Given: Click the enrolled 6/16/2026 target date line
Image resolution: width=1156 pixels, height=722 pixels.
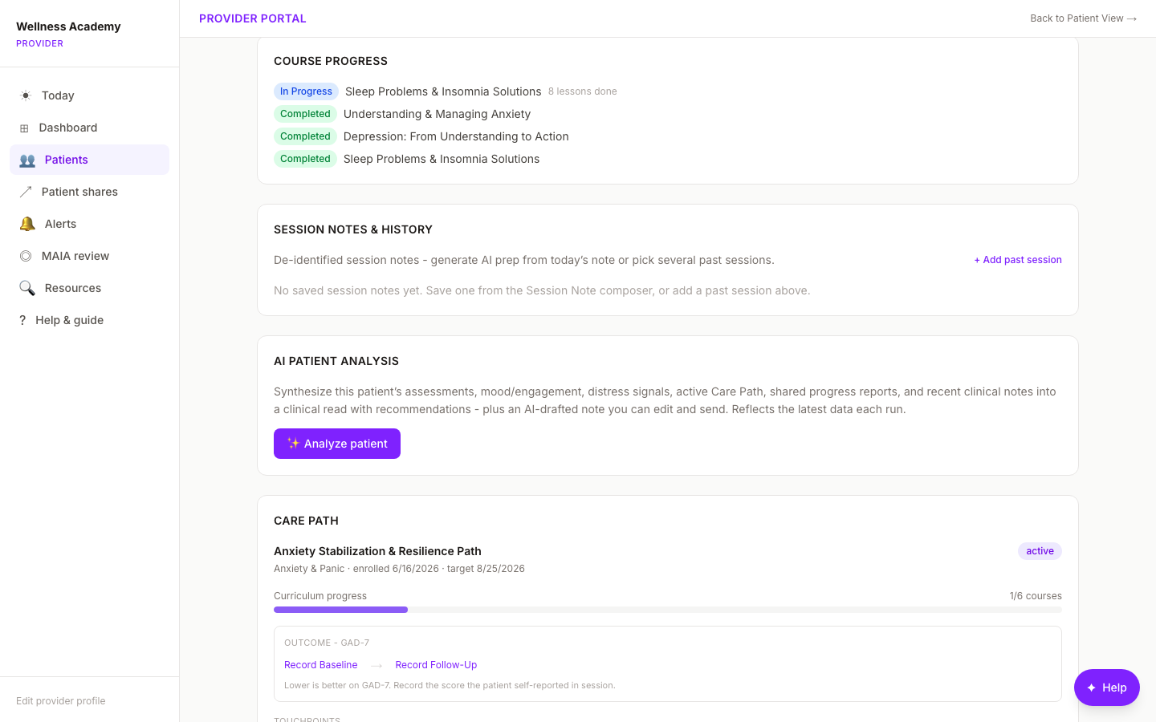Looking at the screenshot, I should [399, 569].
